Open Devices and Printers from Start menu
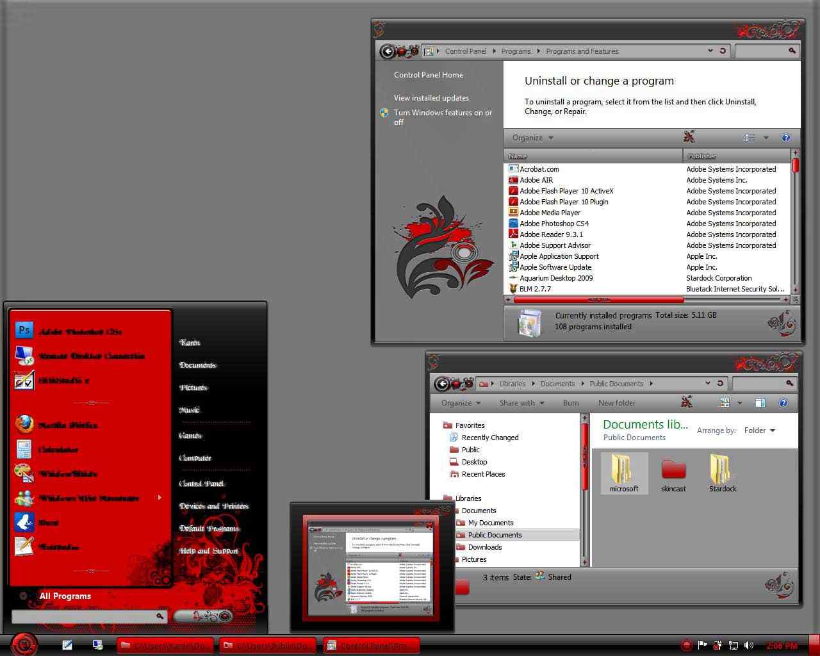 (x=214, y=506)
